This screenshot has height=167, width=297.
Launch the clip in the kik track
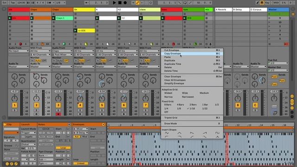point(10,18)
